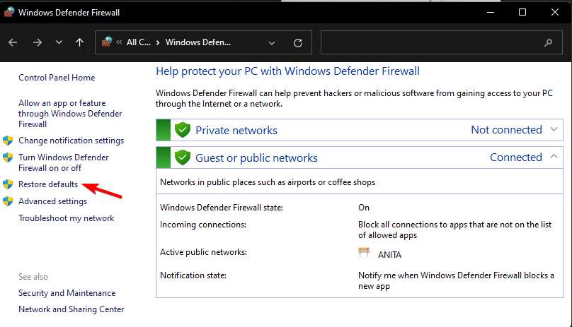Click the 'Notification state:' label
This screenshot has height=327, width=572.
193,275
